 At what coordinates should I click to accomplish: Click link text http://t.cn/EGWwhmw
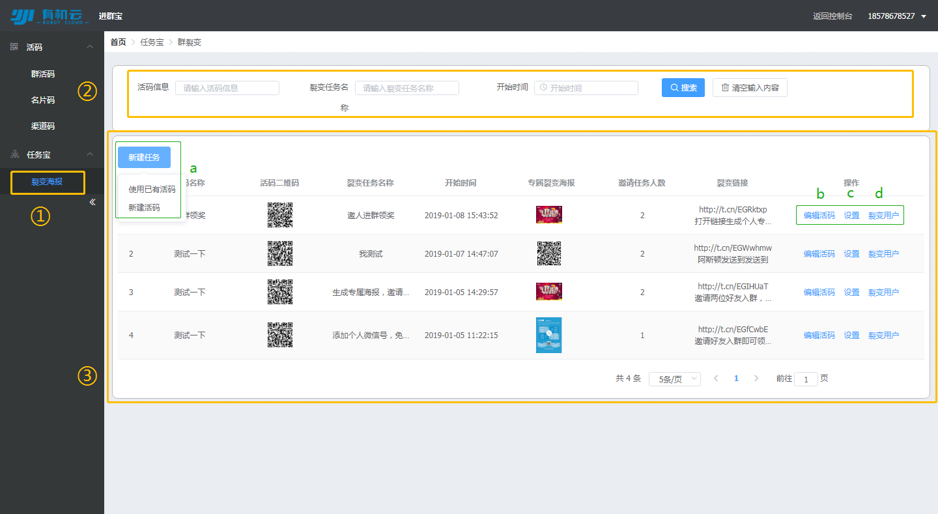pyautogui.click(x=733, y=248)
